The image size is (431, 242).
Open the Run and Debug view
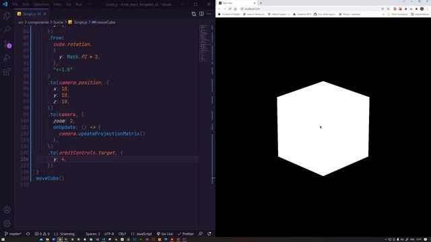(x=7, y=58)
